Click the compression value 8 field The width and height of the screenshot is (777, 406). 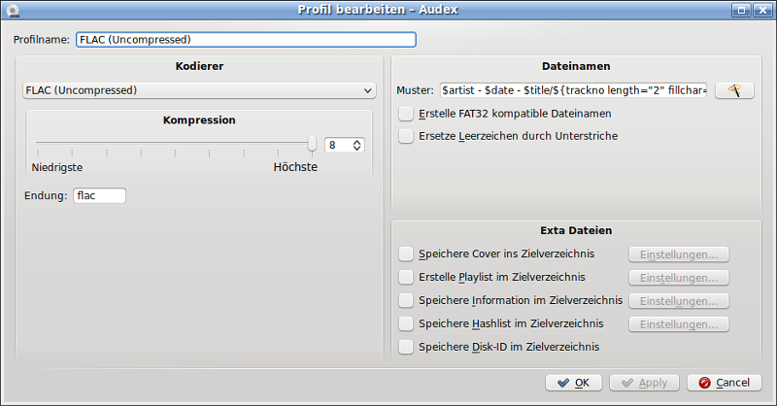tap(338, 145)
